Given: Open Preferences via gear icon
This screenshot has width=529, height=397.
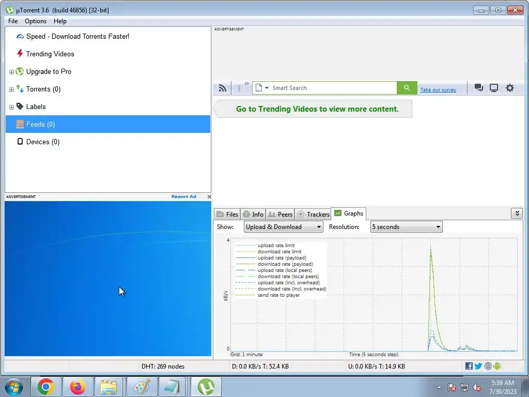Looking at the screenshot, I should point(510,88).
